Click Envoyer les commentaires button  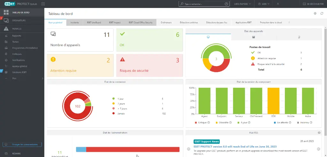click(x=22, y=145)
